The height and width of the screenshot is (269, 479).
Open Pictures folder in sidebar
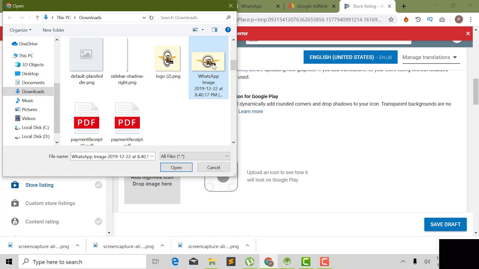tap(26, 109)
